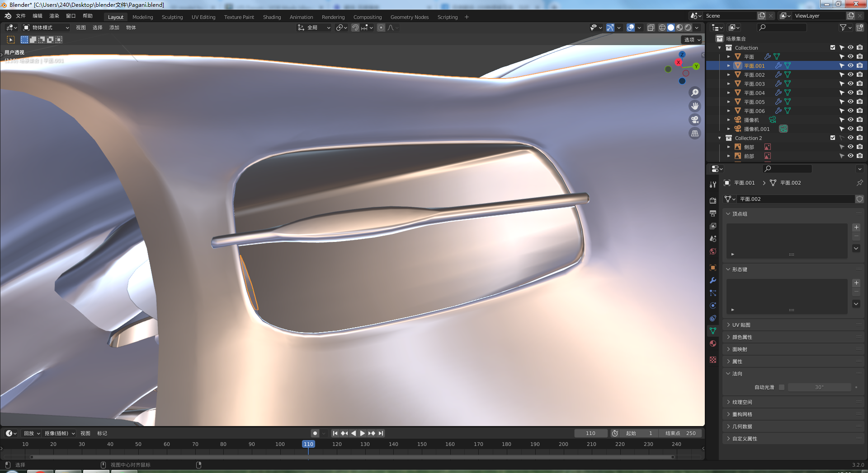Toggle viewport overlays display
Screen dimensions: 868x473
click(631, 28)
